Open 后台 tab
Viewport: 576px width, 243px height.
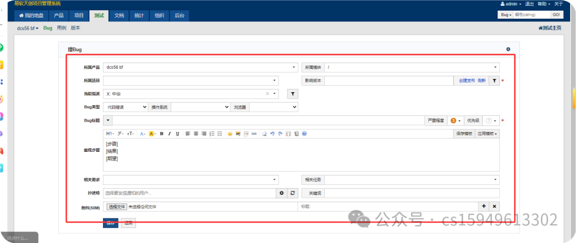click(x=180, y=16)
